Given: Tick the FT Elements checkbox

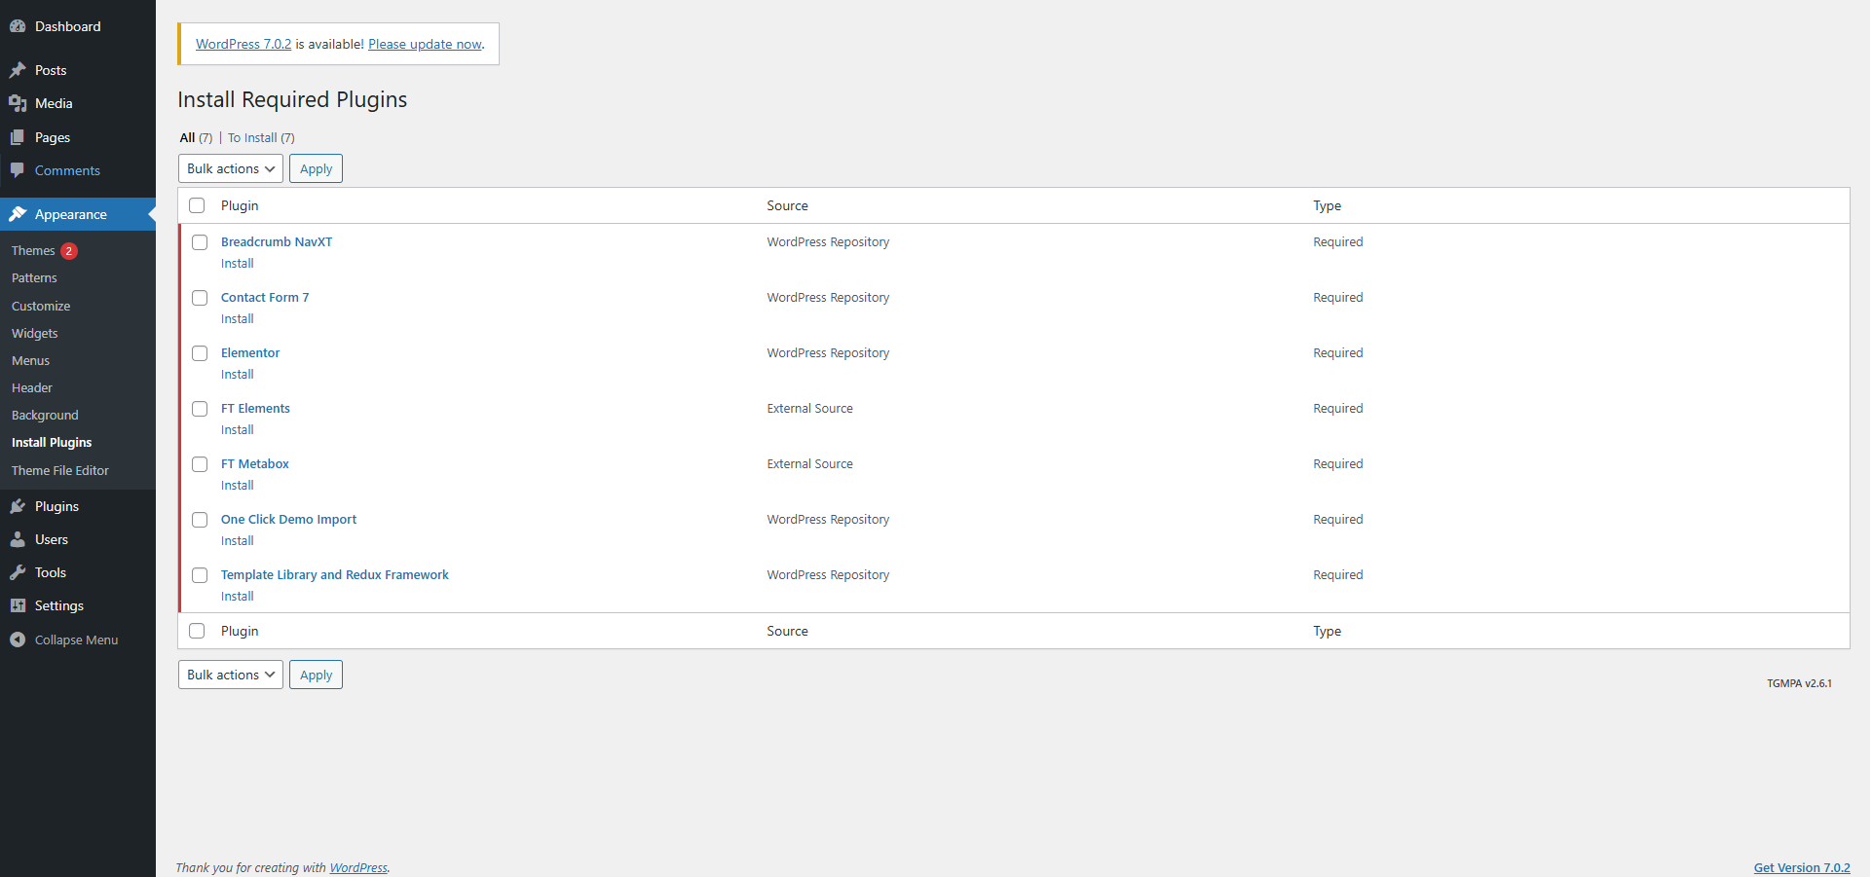Looking at the screenshot, I should point(200,409).
